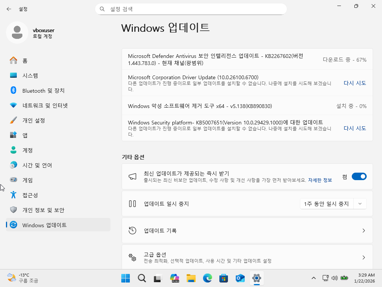382x287 pixels.
Task: Click the volume speaker tray icon
Action: (x=335, y=278)
